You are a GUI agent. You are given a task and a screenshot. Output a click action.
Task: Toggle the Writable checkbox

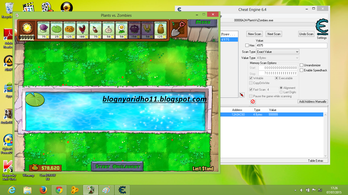tap(251, 78)
